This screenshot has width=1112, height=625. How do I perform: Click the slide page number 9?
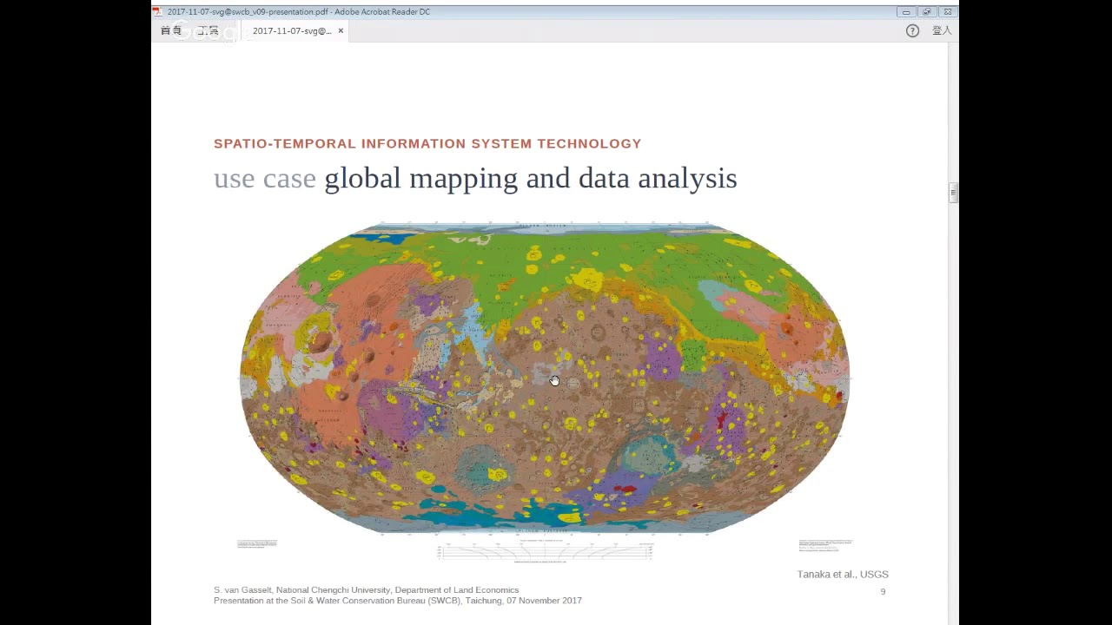tap(883, 591)
